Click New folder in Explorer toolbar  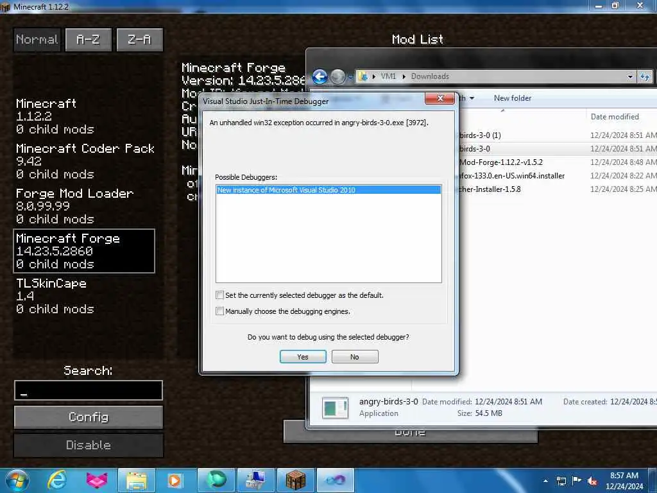(x=513, y=98)
